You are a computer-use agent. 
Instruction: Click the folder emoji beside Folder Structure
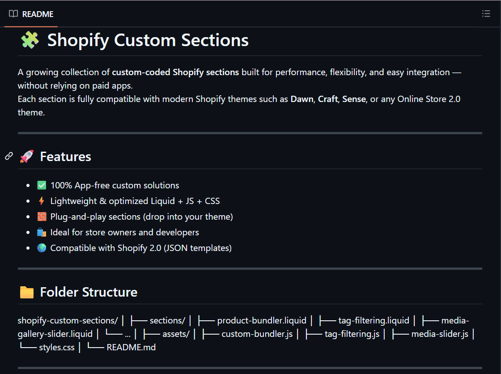27,292
